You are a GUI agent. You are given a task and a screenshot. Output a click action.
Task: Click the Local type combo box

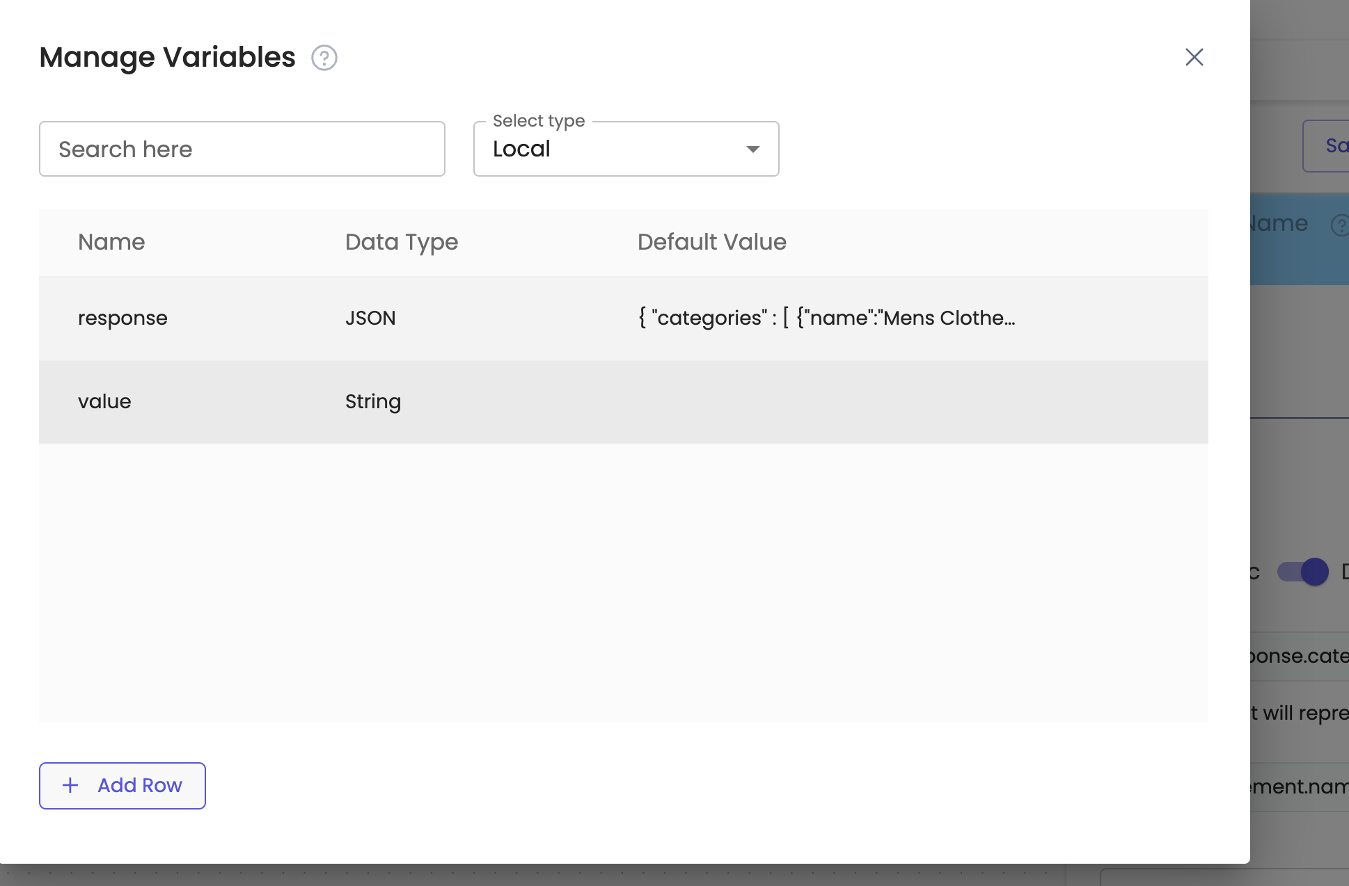tap(613, 149)
